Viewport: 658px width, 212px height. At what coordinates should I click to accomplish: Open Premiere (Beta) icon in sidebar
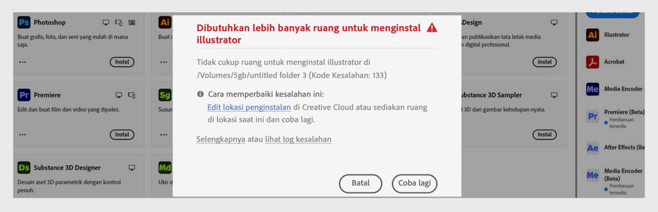pyautogui.click(x=593, y=116)
